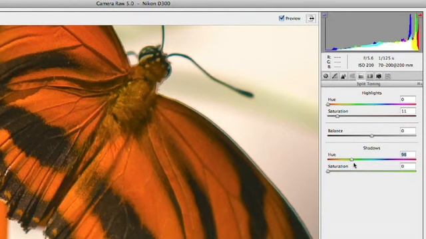Focus the Shadows Saturation value field
This screenshot has height=239, width=426.
(x=408, y=166)
